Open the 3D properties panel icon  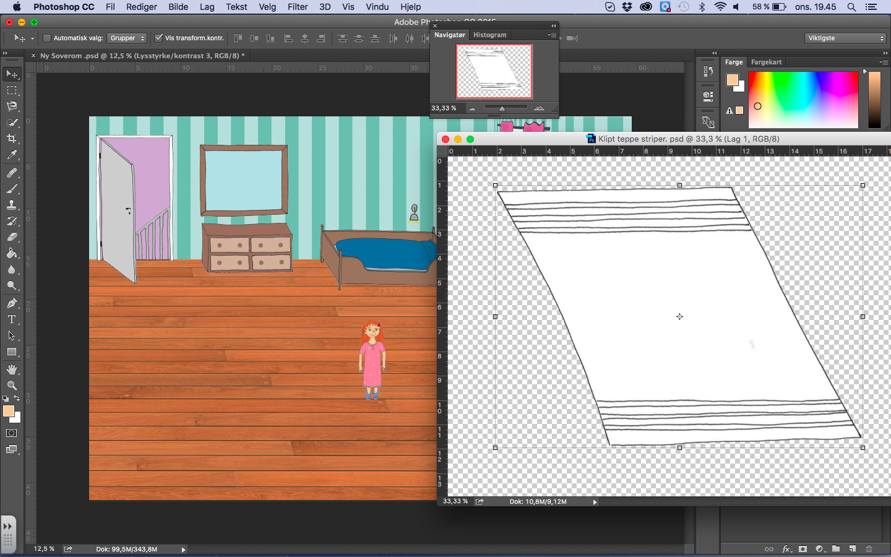[x=708, y=97]
